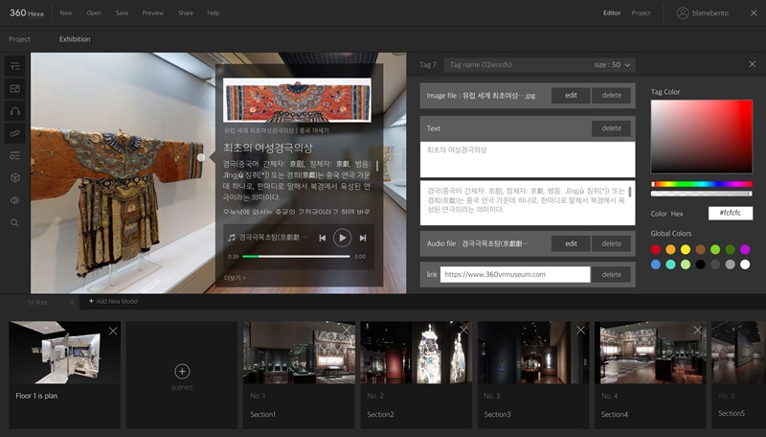Expand the tag size dropdown
The width and height of the screenshot is (766, 437).
(614, 65)
